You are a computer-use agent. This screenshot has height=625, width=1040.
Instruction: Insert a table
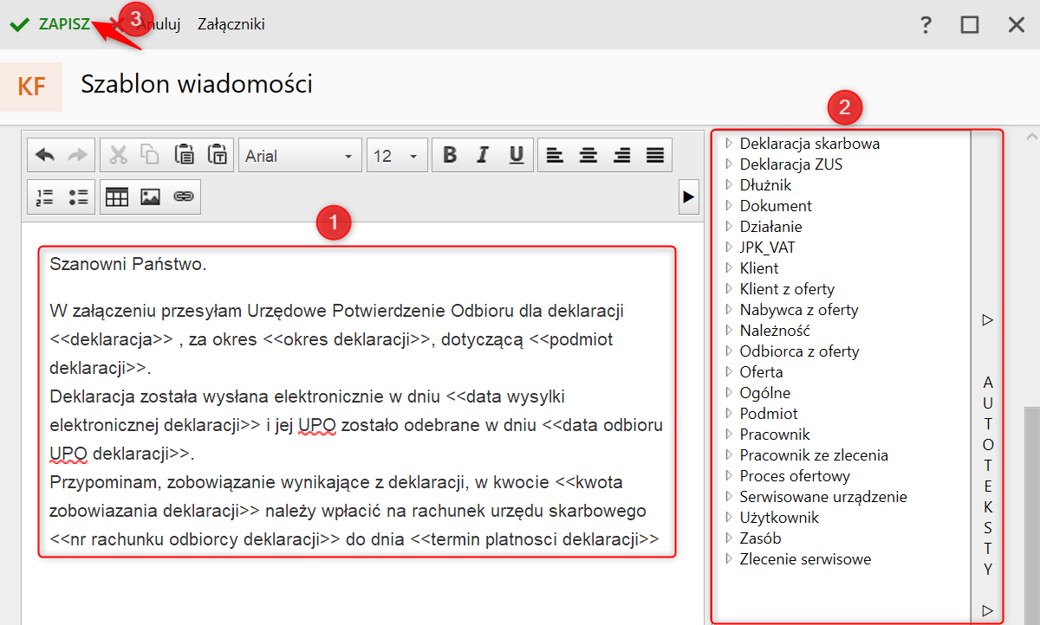pos(117,197)
